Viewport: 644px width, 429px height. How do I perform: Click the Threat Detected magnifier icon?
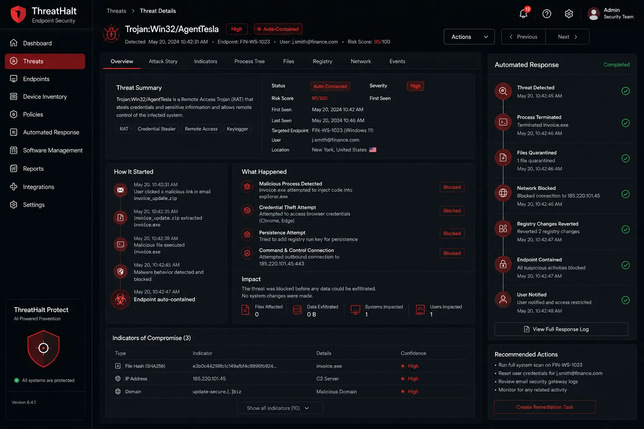pos(503,91)
